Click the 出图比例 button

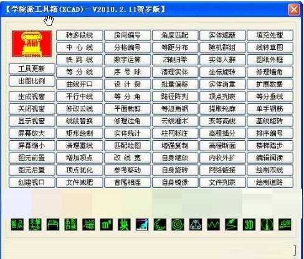tap(32, 81)
